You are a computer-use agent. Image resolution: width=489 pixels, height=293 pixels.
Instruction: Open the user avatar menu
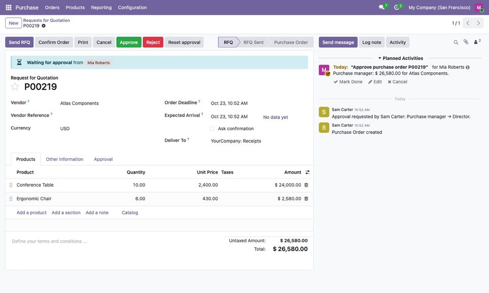pyautogui.click(x=479, y=7)
